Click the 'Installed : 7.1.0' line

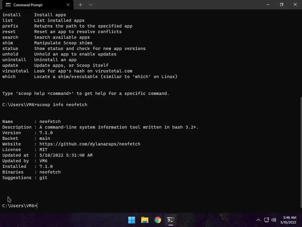(x=27, y=166)
